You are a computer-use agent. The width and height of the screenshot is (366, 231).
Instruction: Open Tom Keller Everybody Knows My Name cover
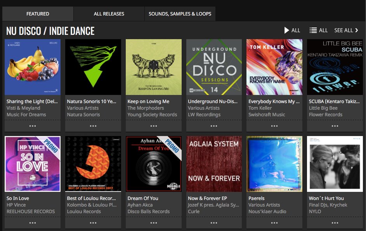tap(274, 67)
